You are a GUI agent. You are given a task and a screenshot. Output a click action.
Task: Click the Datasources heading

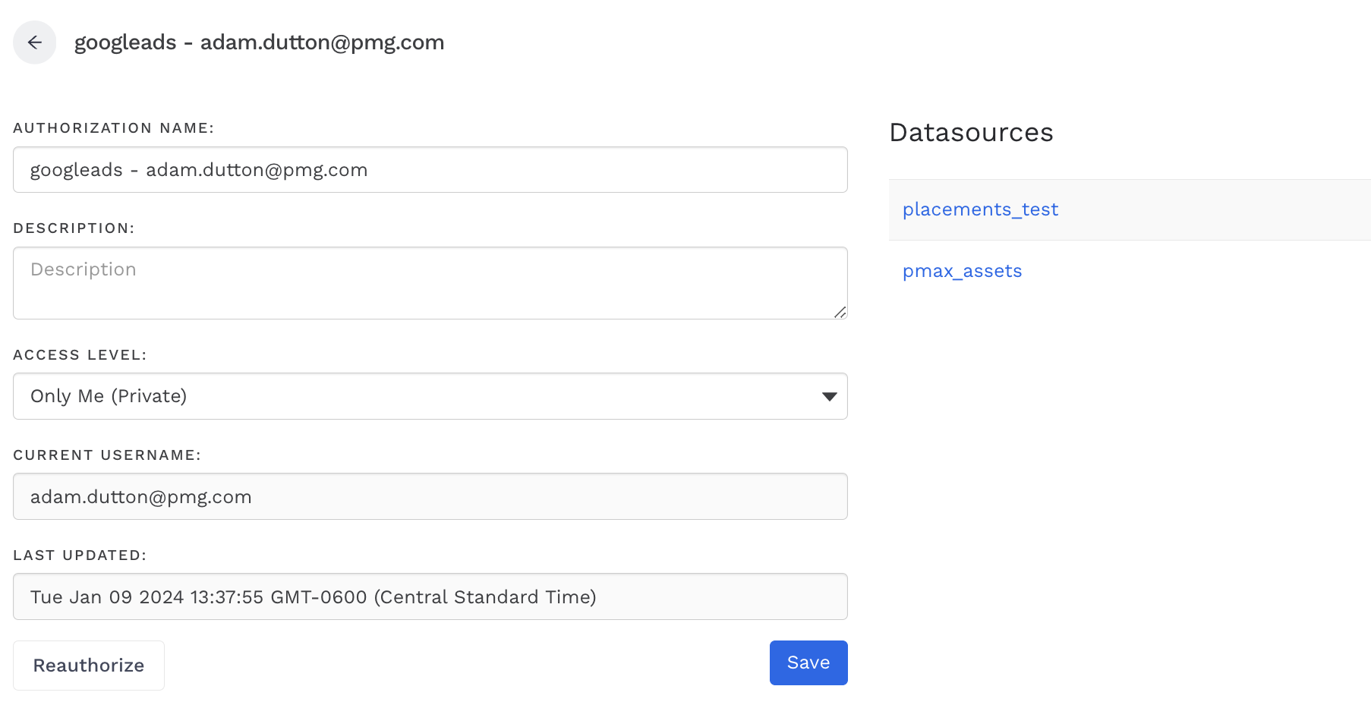971,133
